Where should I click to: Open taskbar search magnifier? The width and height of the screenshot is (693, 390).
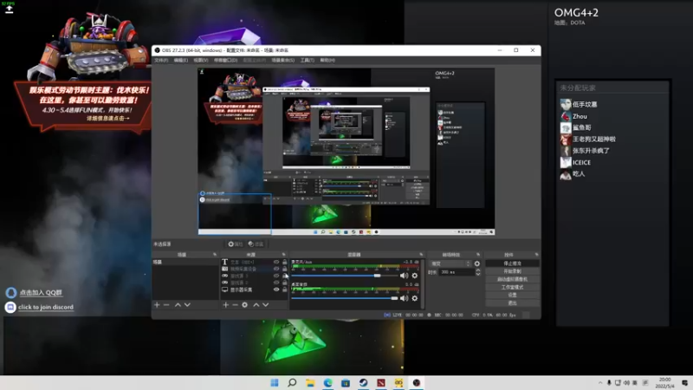click(x=292, y=382)
